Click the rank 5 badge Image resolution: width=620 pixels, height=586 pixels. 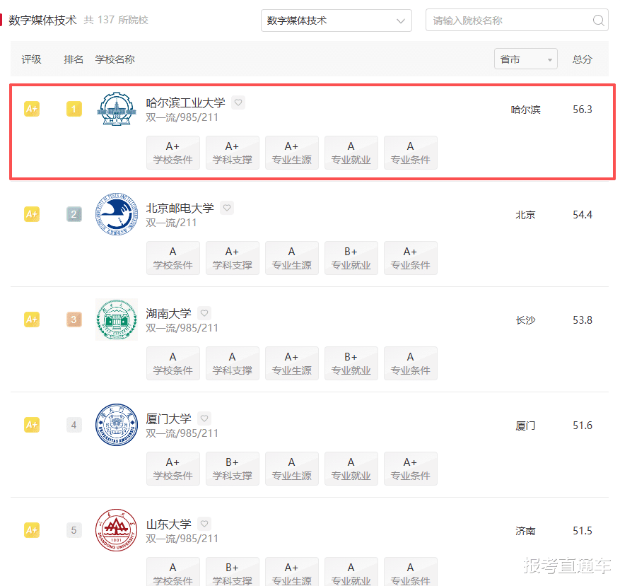(x=74, y=530)
